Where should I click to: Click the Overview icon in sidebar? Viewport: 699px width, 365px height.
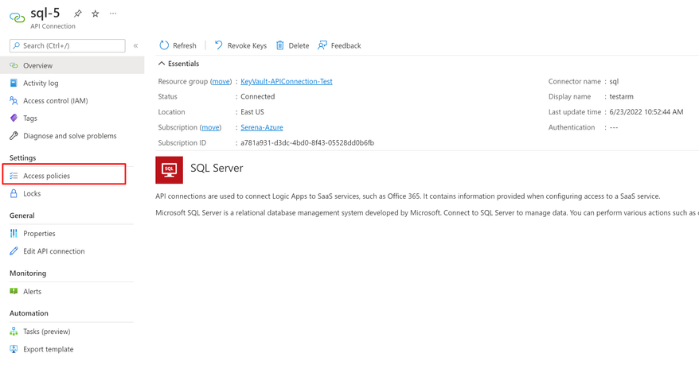tap(14, 65)
